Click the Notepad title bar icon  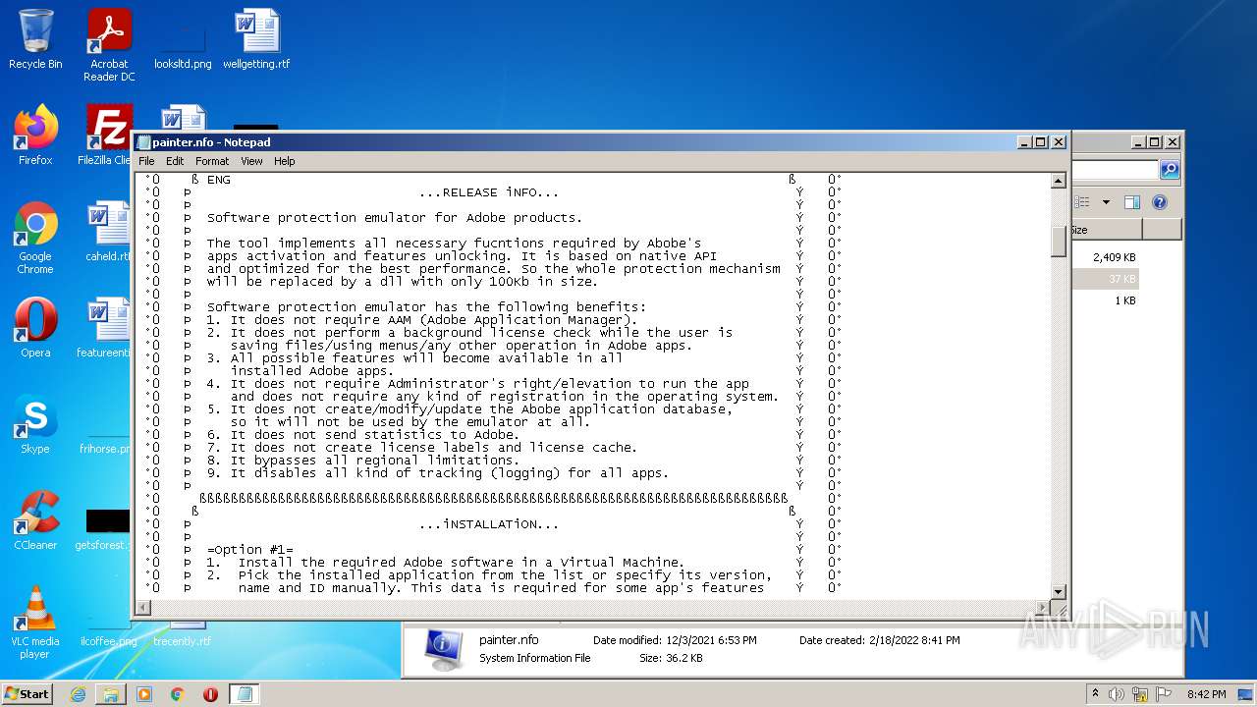(x=143, y=142)
